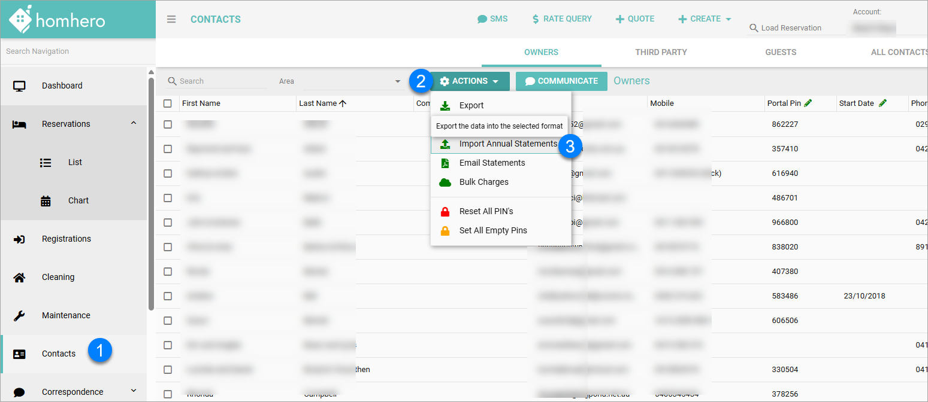Select the red Reset All PIN's lock
The width and height of the screenshot is (928, 402).
click(445, 211)
